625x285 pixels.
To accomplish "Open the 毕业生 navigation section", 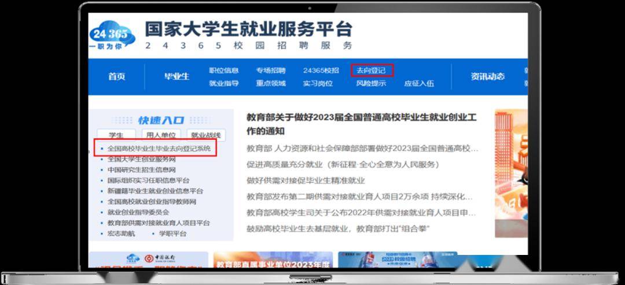I will (x=177, y=76).
